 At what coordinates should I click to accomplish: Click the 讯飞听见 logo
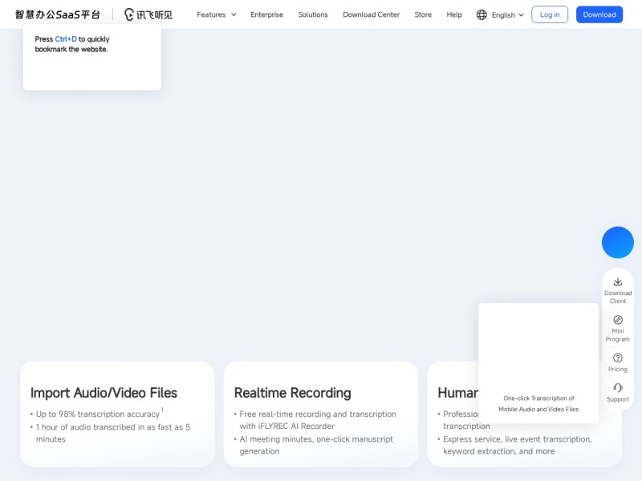point(149,14)
